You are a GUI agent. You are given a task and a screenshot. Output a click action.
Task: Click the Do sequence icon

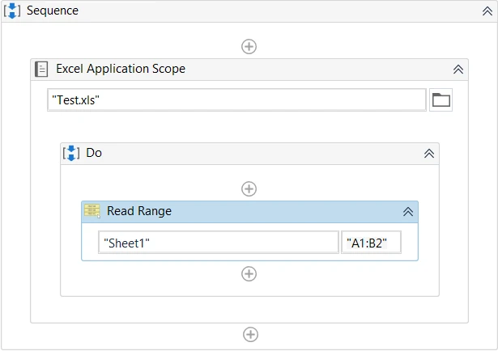(71, 153)
